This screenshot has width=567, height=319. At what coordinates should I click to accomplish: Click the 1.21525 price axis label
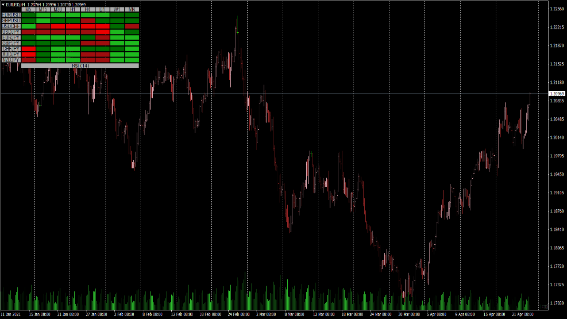click(557, 64)
